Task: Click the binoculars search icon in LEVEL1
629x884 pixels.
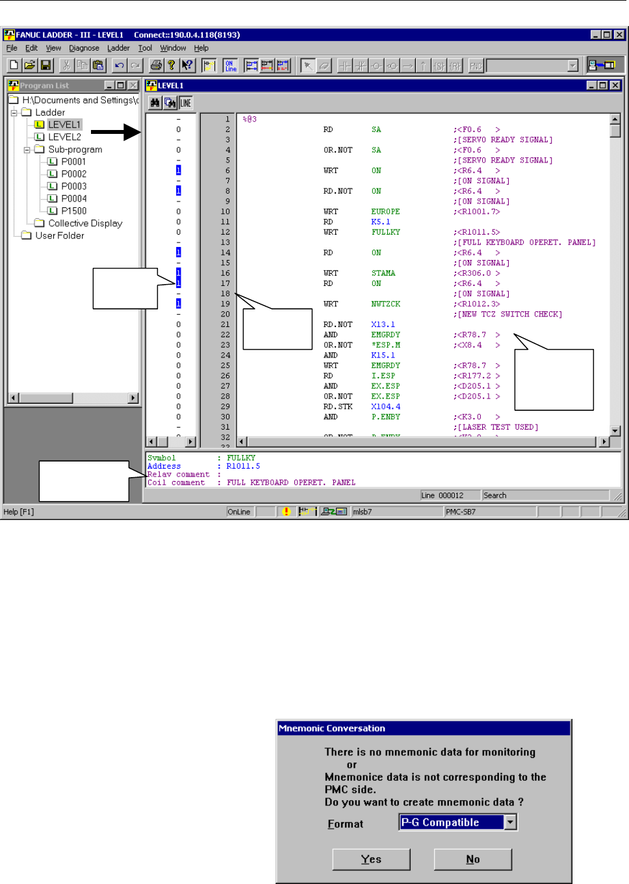Action: click(155, 103)
